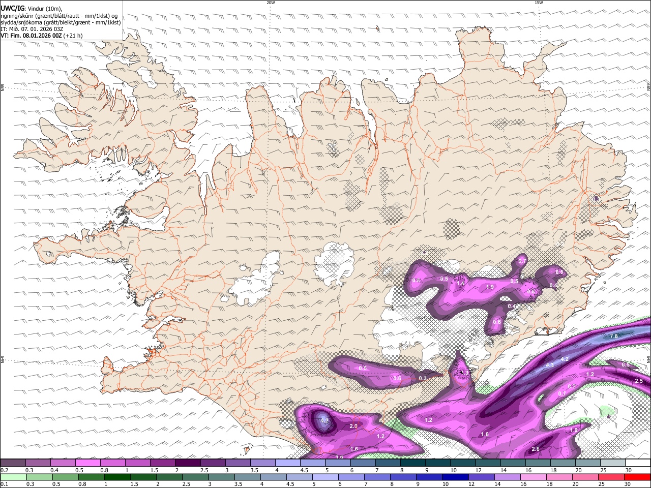Click the white swatch above 30 in the snow legend
651x488 pixels.
click(638, 463)
